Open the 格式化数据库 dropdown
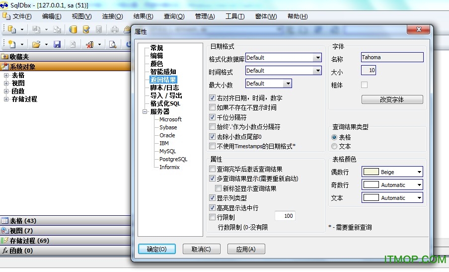The height and width of the screenshot is (272, 449). (x=317, y=58)
